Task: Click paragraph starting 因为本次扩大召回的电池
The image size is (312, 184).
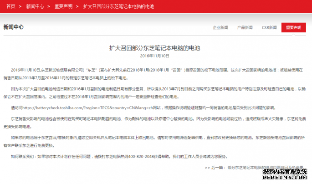Action: (154, 93)
